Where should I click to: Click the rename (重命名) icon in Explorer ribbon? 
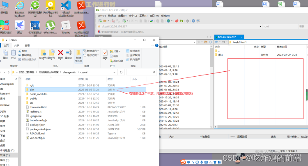[x=69, y=52]
